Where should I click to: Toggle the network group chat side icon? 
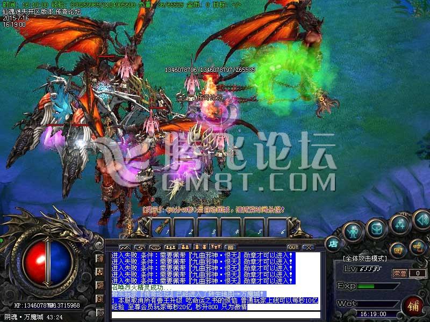click(100, 272)
